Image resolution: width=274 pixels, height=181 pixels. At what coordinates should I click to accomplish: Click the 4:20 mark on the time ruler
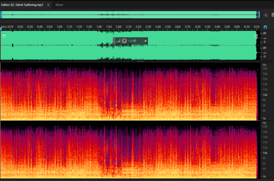point(257,27)
